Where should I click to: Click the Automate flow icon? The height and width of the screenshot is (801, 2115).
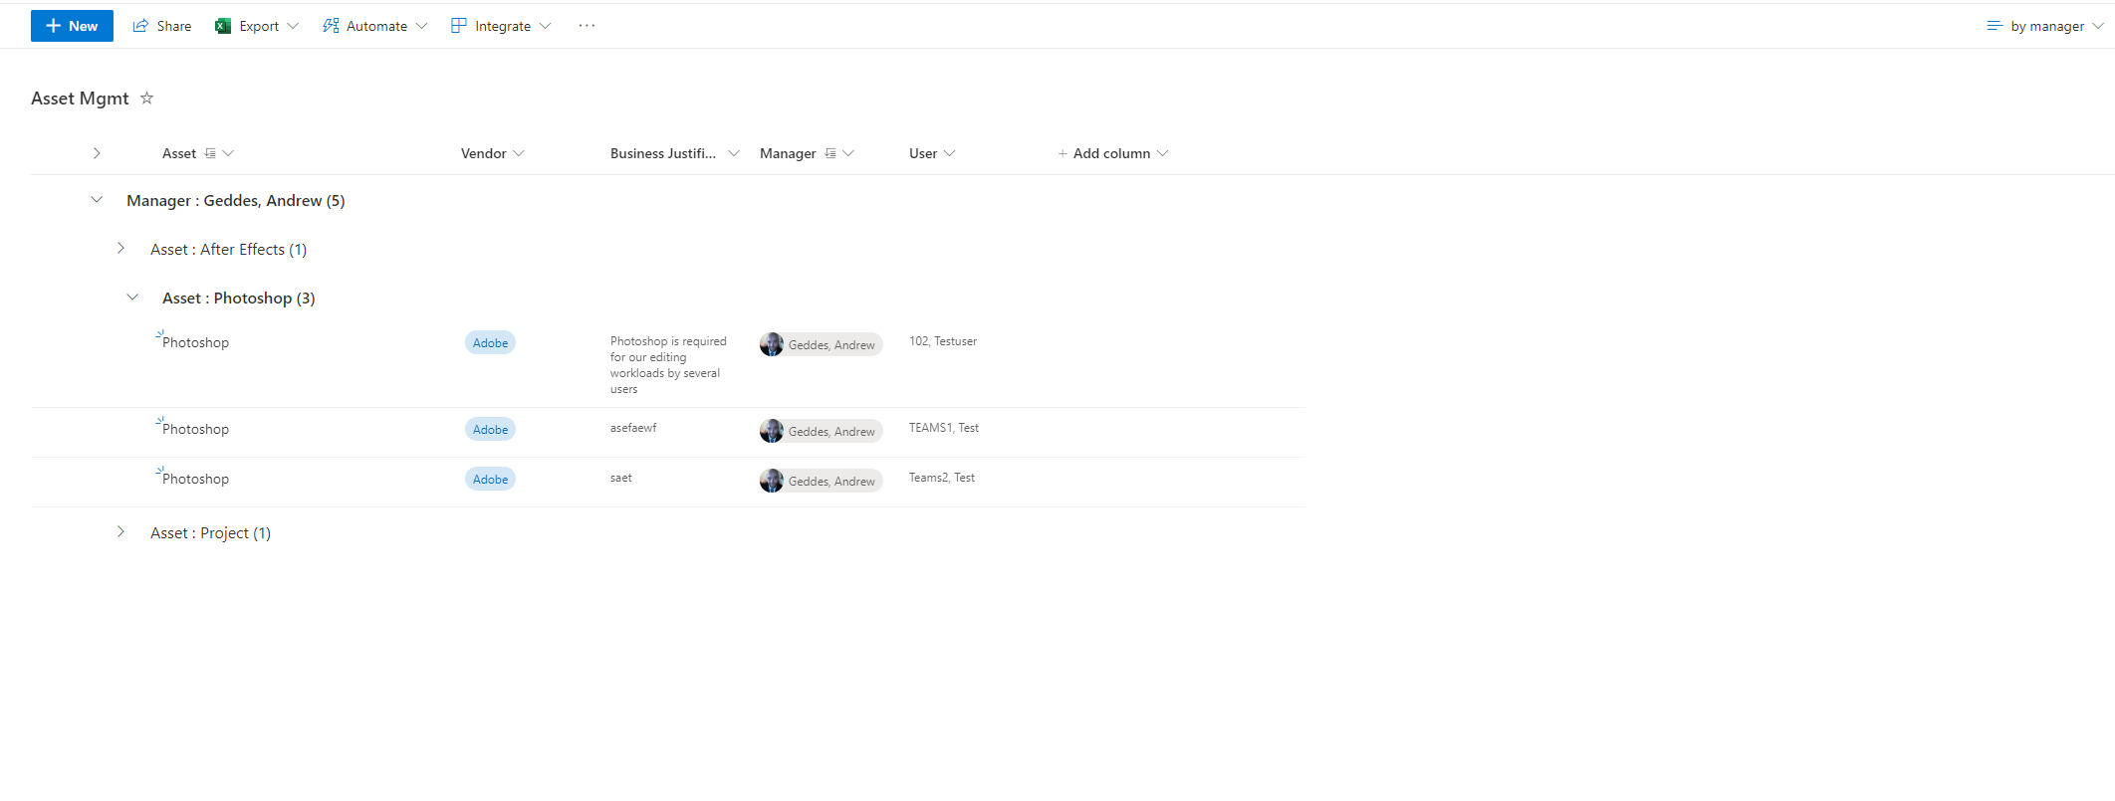(x=331, y=26)
